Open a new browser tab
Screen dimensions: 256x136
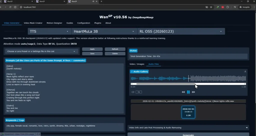pos(101,1)
